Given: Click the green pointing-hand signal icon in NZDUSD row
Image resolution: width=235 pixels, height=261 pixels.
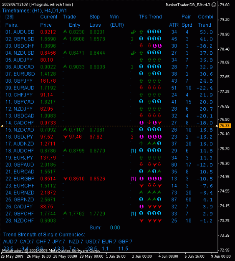Looking at the screenshot, I should [133, 53].
